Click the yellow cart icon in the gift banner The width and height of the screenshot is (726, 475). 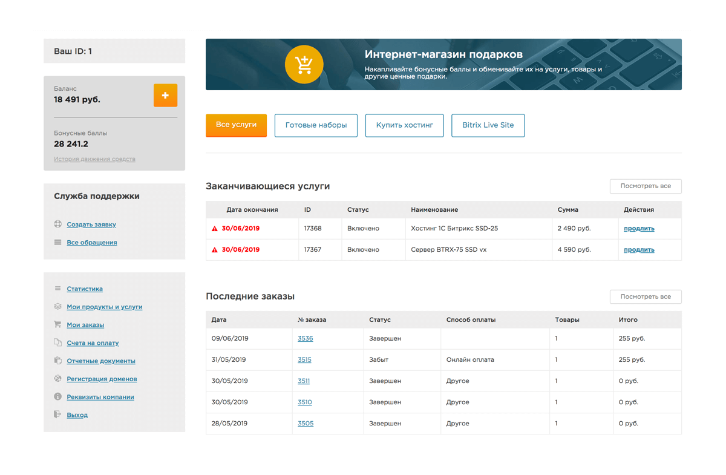coord(304,64)
